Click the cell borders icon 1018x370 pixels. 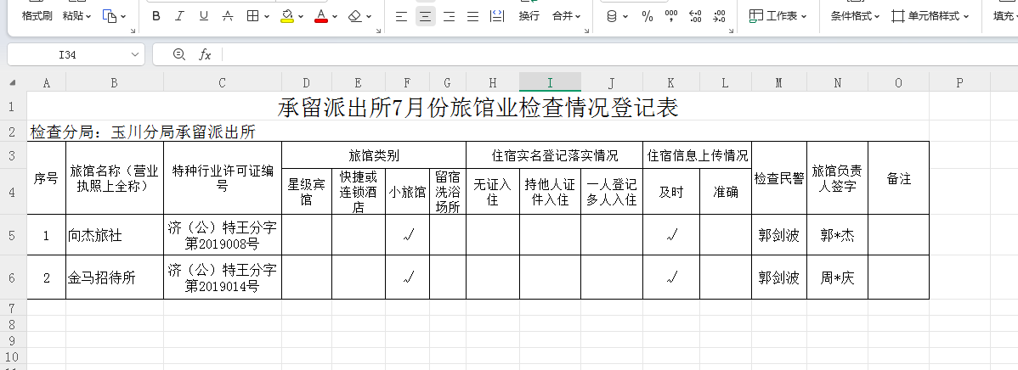tap(253, 16)
